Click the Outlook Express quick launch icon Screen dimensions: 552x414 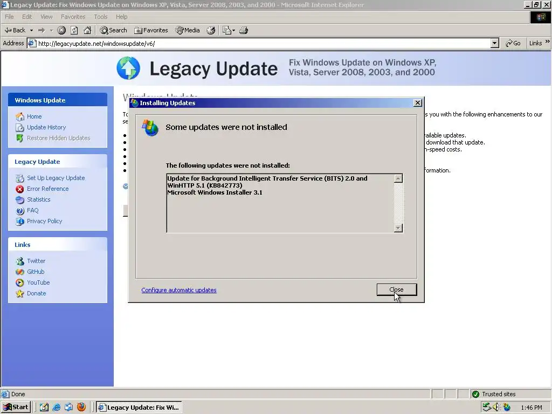pos(69,408)
